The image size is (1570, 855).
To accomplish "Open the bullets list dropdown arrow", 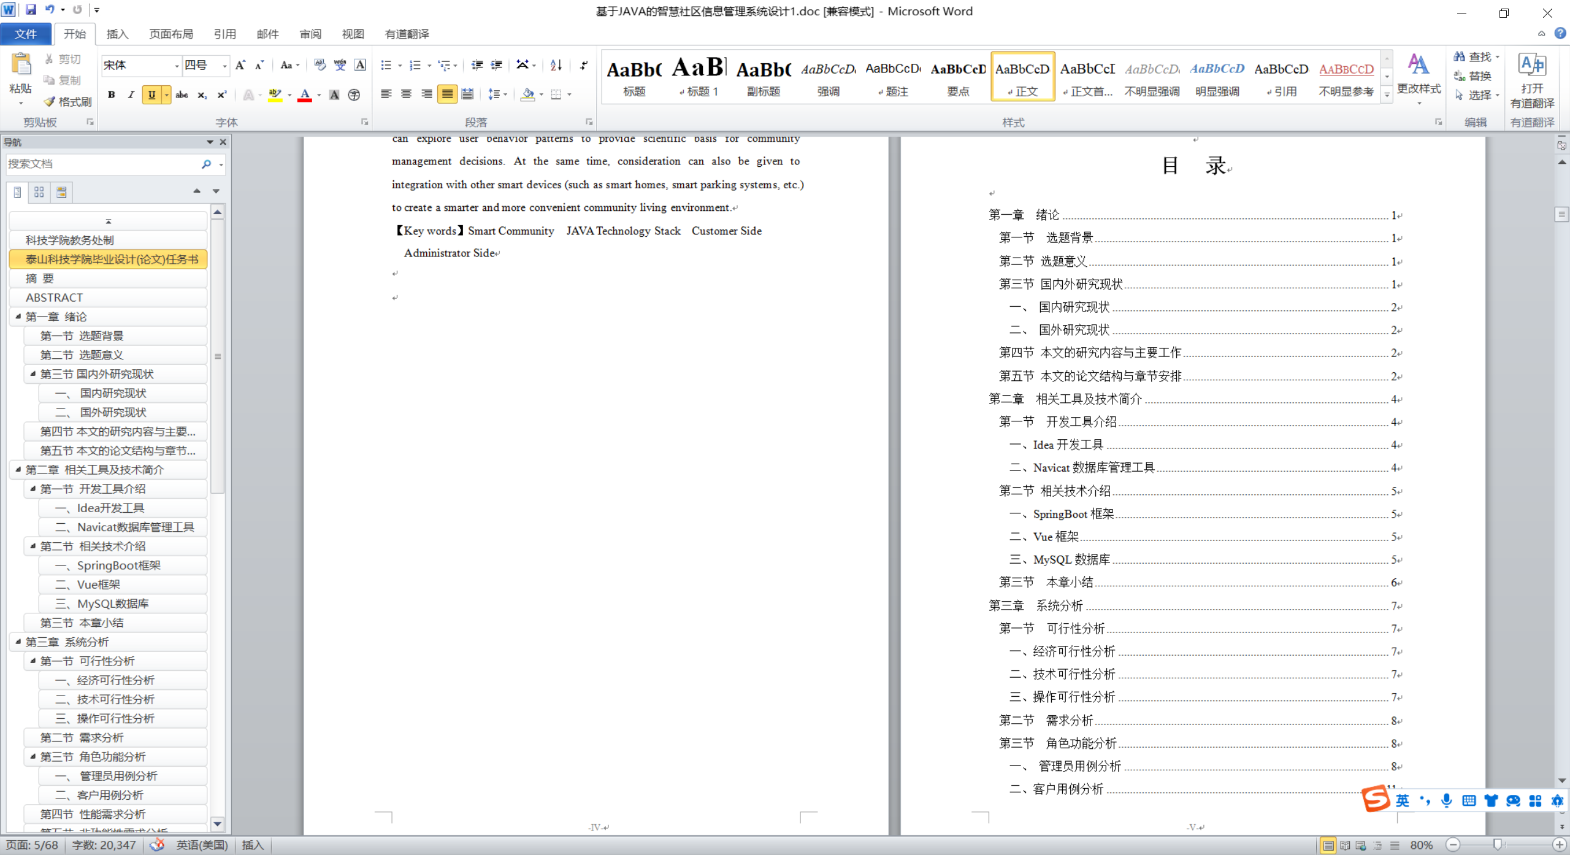I will [x=400, y=66].
